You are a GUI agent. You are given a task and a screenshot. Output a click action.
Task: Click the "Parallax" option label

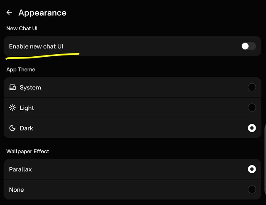(20, 169)
